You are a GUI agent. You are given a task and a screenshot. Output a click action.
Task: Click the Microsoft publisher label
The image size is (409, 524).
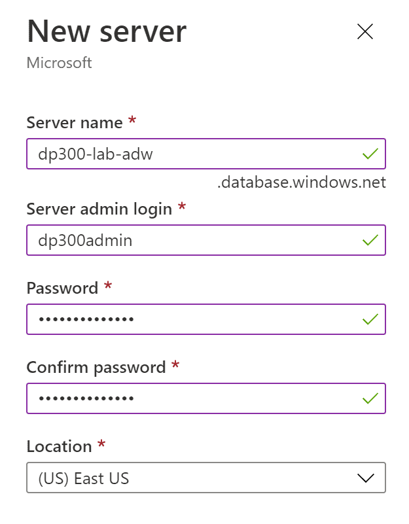(x=59, y=63)
